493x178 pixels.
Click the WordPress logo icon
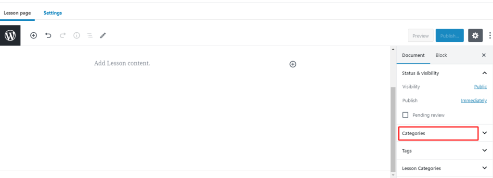click(x=10, y=36)
